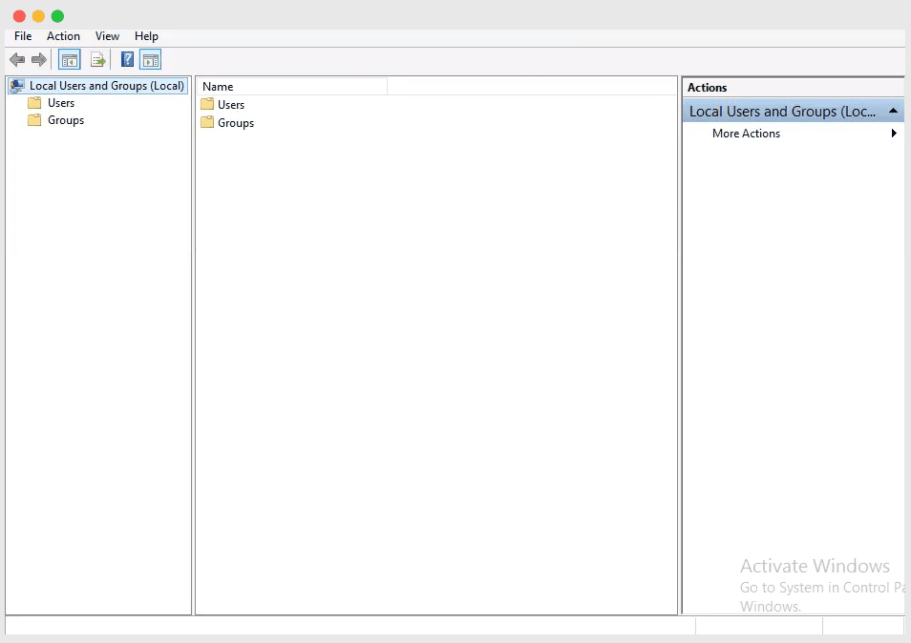The width and height of the screenshot is (911, 643).
Task: Select Local Users and Groups (Local) tree root
Action: [98, 86]
